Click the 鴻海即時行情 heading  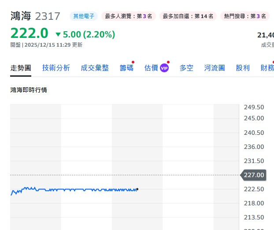tap(29, 90)
